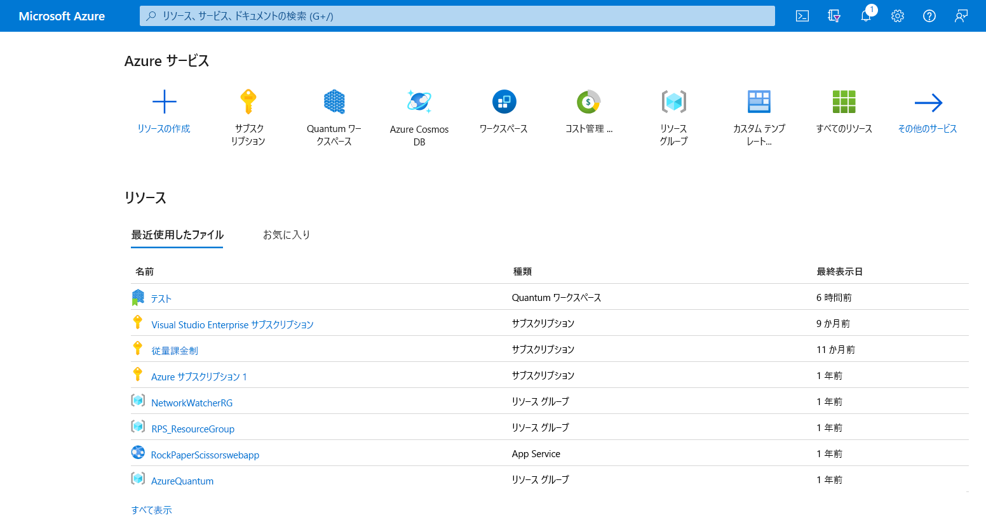Click the key icon beside Visual Studio Enterprise
This screenshot has width=986, height=527.
[x=138, y=322]
